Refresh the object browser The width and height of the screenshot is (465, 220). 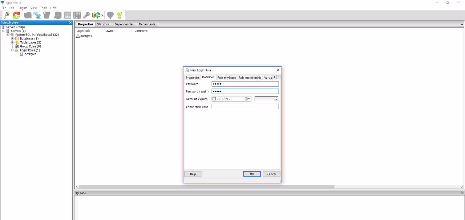[x=16, y=15]
